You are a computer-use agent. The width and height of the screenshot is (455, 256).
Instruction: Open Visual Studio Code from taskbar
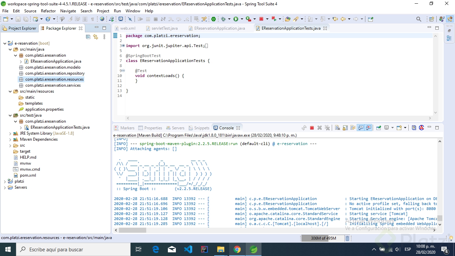click(x=188, y=249)
